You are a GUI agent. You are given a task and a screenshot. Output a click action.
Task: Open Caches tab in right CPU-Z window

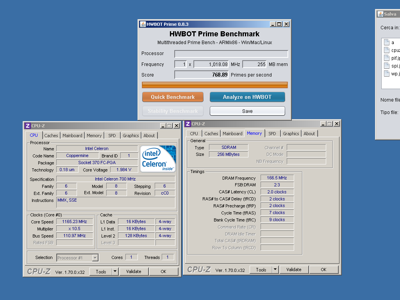[211, 134]
